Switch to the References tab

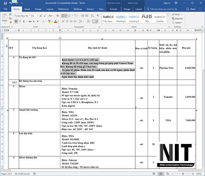[63, 9]
